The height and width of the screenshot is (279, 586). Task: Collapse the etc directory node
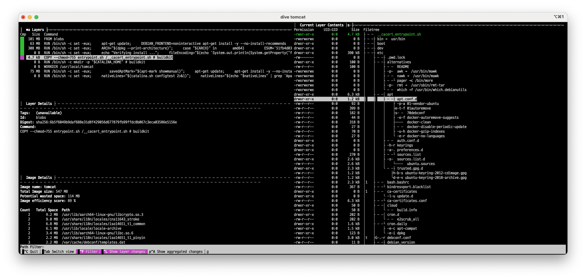380,53
